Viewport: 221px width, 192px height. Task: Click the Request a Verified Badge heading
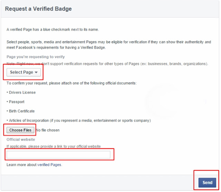pyautogui.click(x=38, y=9)
